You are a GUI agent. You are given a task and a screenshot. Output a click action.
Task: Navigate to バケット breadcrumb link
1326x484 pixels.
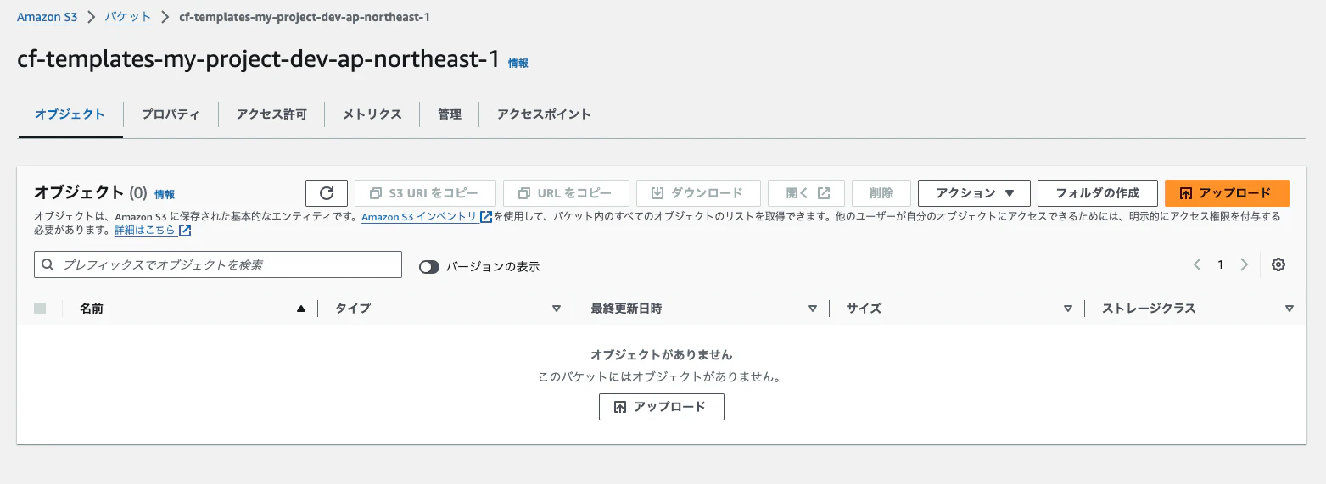pos(128,17)
